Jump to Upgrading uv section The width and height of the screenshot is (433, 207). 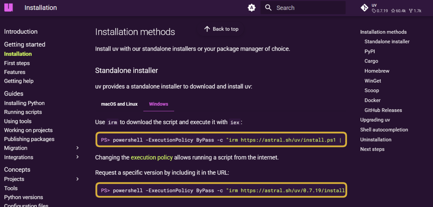pos(375,120)
